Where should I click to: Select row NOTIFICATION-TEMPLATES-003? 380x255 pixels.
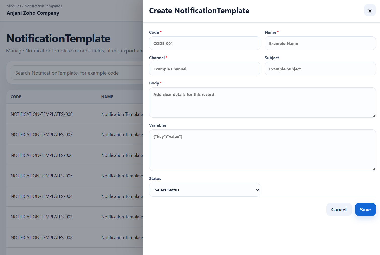[x=75, y=217]
